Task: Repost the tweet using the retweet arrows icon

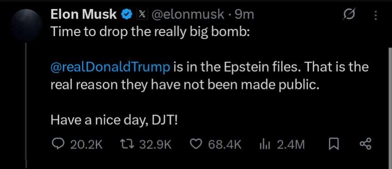Action: click(x=127, y=145)
